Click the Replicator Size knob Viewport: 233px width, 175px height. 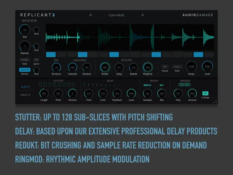point(25,30)
